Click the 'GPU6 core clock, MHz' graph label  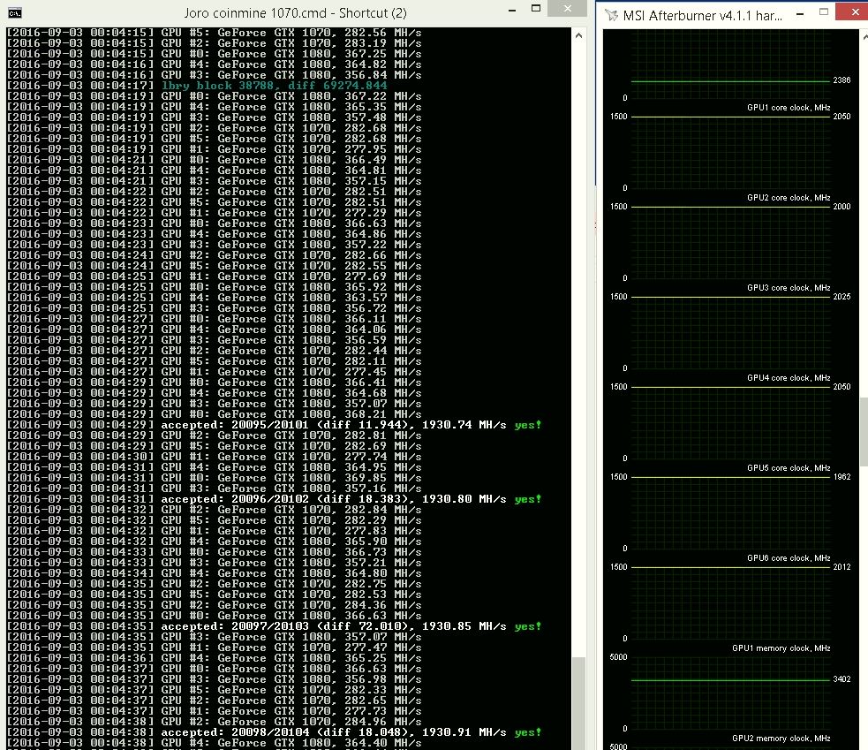click(x=789, y=558)
